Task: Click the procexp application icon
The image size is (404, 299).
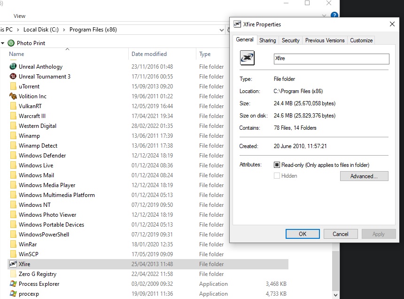Action: (x=13, y=293)
